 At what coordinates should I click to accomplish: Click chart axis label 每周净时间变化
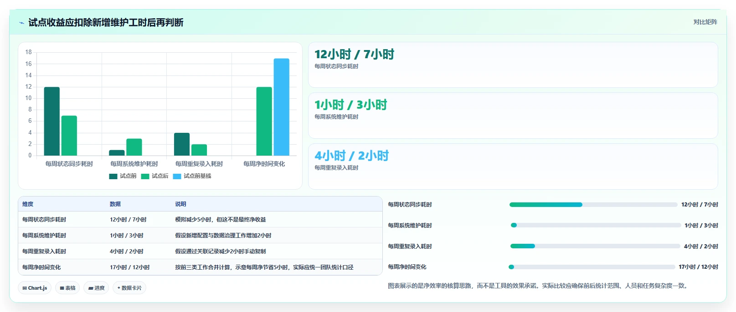pos(264,164)
